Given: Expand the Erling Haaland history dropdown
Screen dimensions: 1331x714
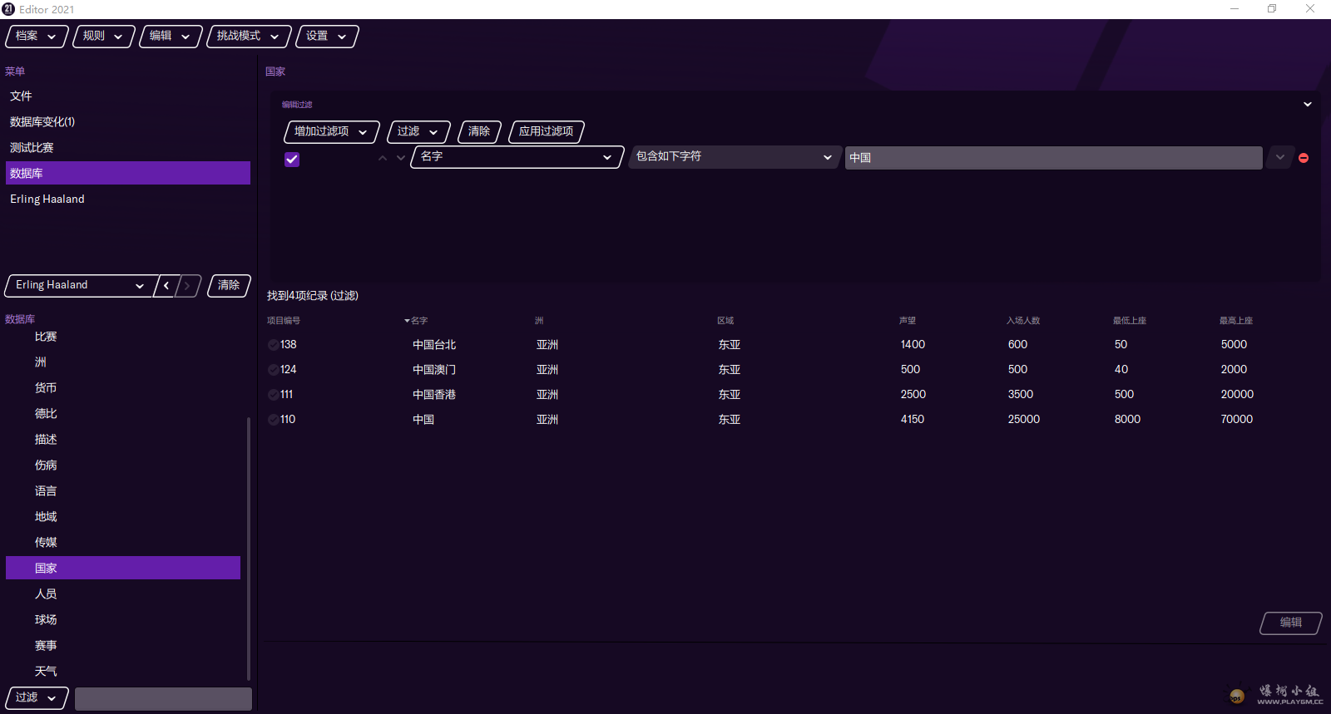Looking at the screenshot, I should [80, 285].
